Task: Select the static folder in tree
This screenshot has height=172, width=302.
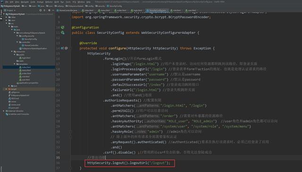Action: click(x=20, y=61)
